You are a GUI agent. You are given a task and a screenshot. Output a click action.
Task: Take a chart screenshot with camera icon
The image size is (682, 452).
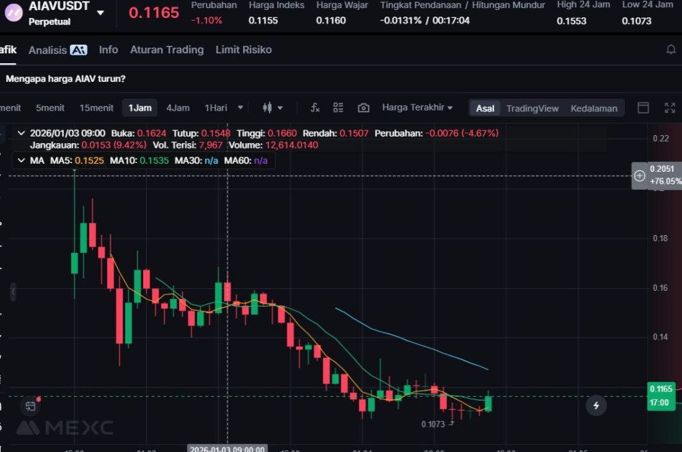(x=364, y=108)
